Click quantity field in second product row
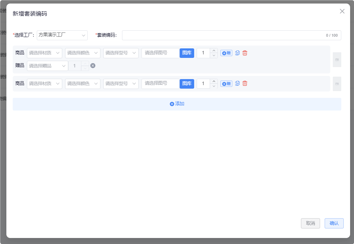The height and width of the screenshot is (244, 354). coord(203,84)
